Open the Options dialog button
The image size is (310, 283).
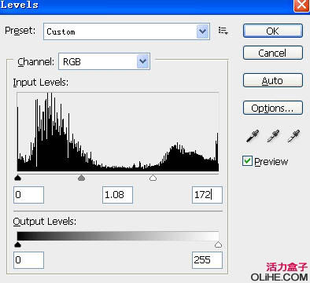pos(273,108)
